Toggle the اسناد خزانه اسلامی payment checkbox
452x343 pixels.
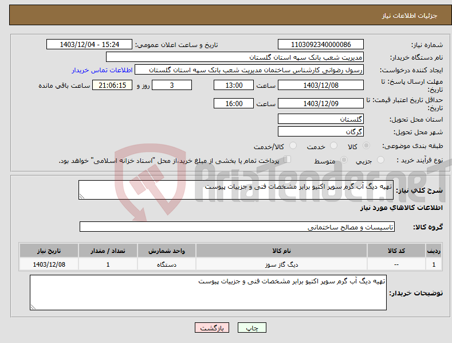click(x=288, y=159)
